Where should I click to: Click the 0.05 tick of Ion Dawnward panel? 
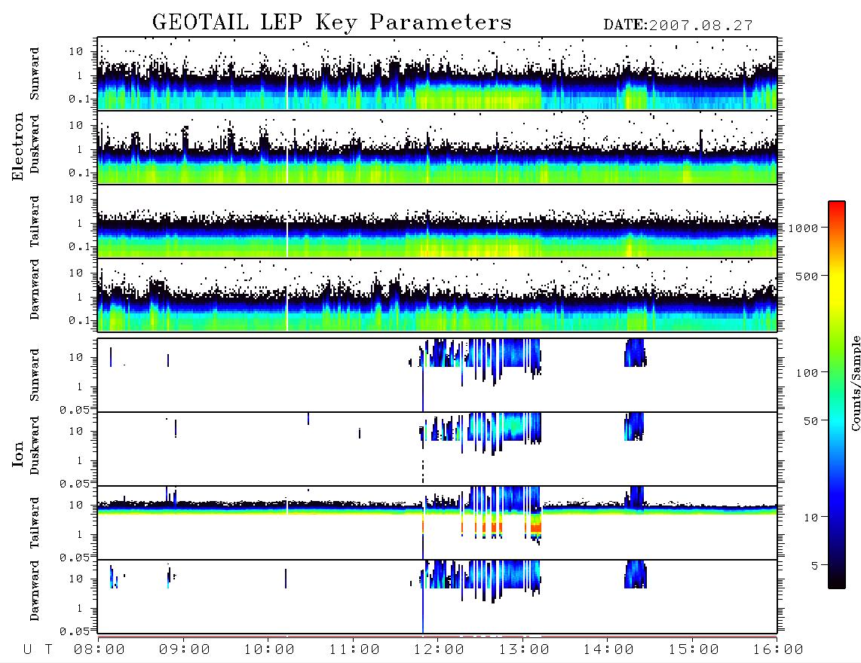[75, 631]
